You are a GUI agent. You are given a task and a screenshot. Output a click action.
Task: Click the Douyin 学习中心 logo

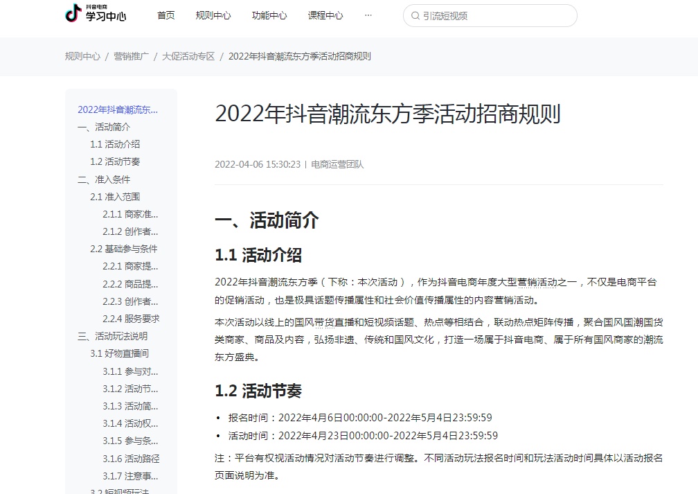96,13
